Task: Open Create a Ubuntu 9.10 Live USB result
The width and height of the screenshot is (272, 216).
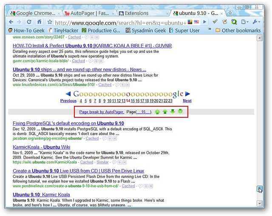Action: 78,171
